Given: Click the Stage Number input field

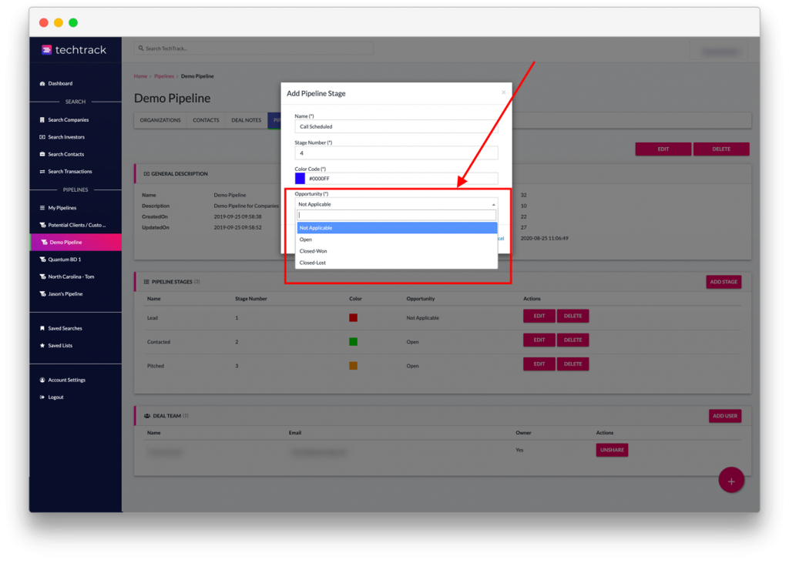Looking at the screenshot, I should tap(396, 153).
